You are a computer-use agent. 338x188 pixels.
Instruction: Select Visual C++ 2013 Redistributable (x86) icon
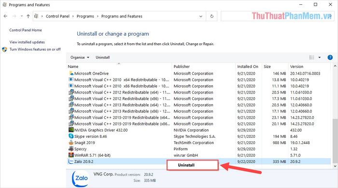(x=71, y=111)
